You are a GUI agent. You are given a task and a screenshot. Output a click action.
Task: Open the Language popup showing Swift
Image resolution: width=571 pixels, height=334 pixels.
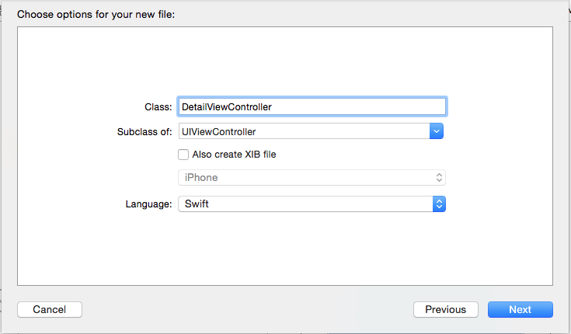coord(311,204)
